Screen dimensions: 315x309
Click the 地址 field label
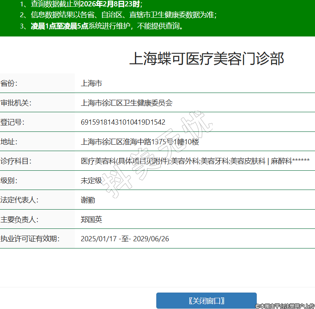(x=9, y=142)
